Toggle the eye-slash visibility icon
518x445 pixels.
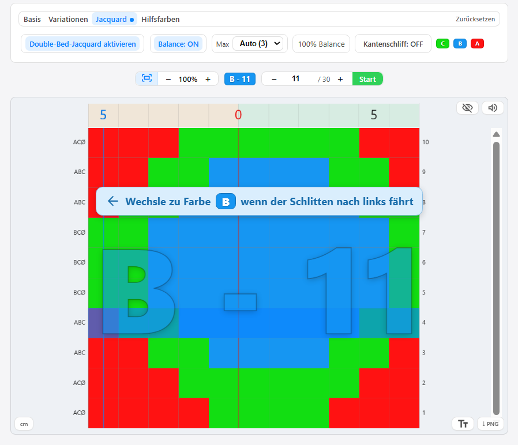pos(467,108)
